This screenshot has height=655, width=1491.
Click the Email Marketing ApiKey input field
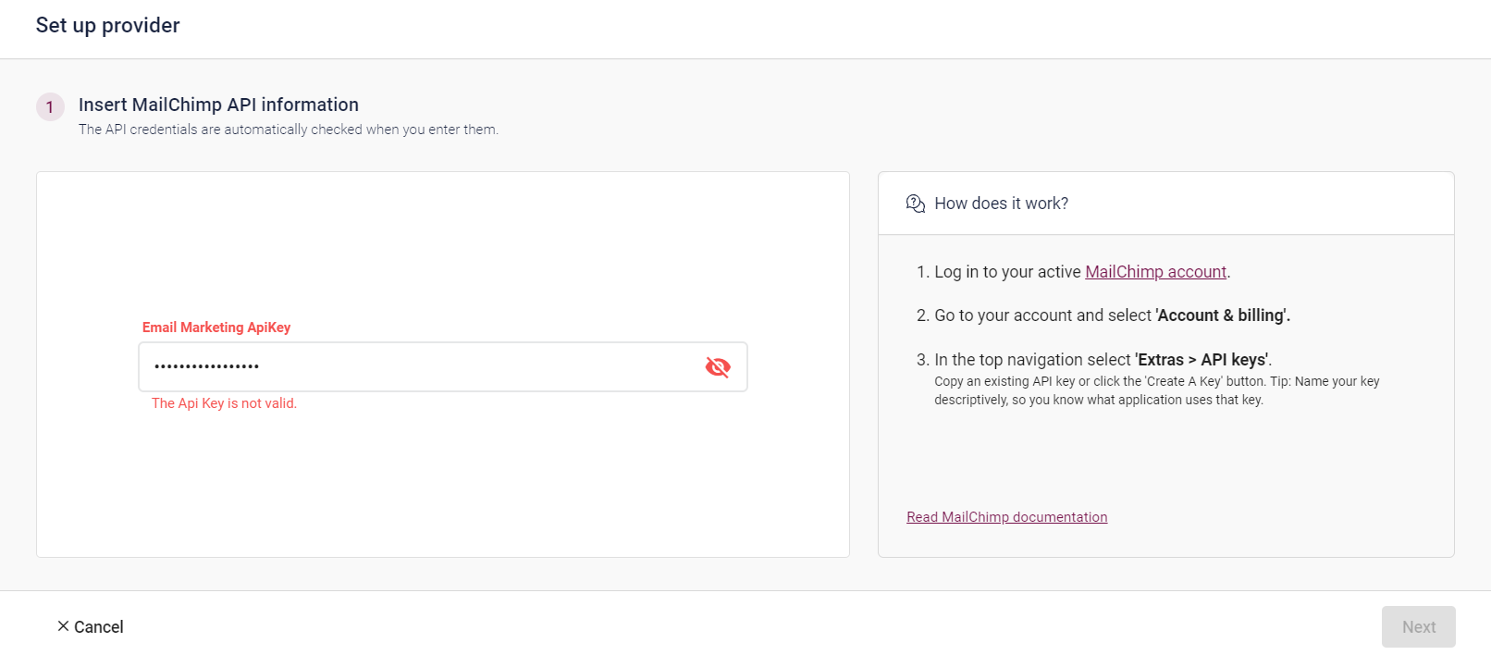(443, 367)
